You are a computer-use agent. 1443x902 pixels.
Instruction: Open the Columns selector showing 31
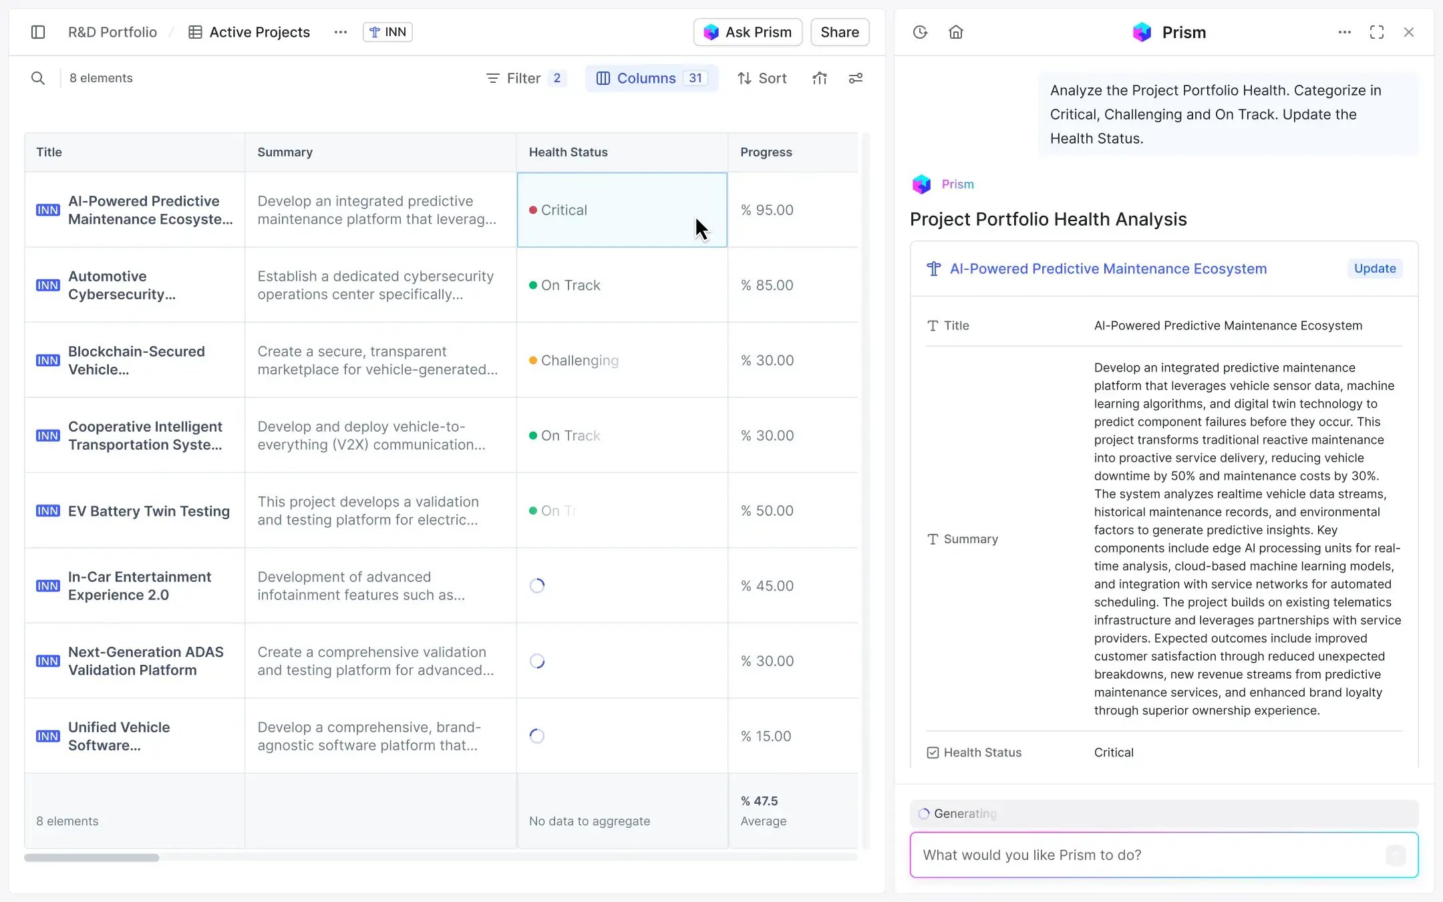click(x=651, y=78)
